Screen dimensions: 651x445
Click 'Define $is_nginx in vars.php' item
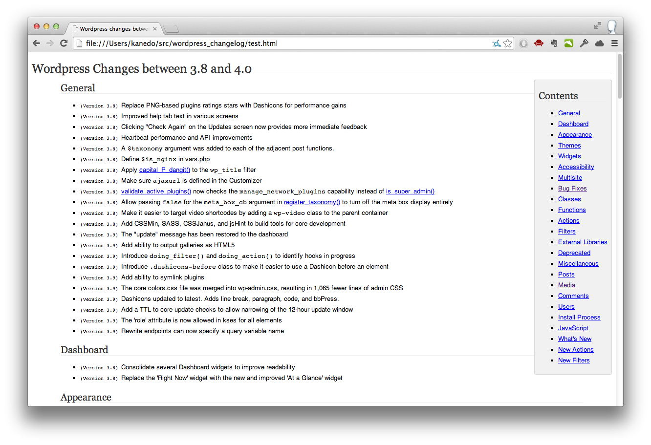165,159
